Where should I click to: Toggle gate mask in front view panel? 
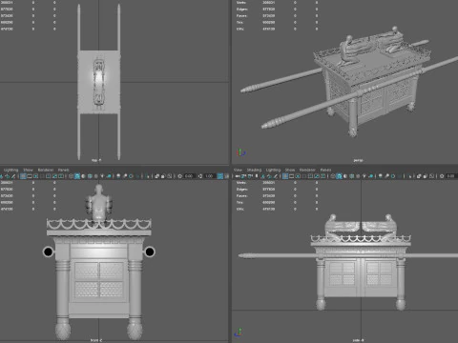[x=42, y=176]
